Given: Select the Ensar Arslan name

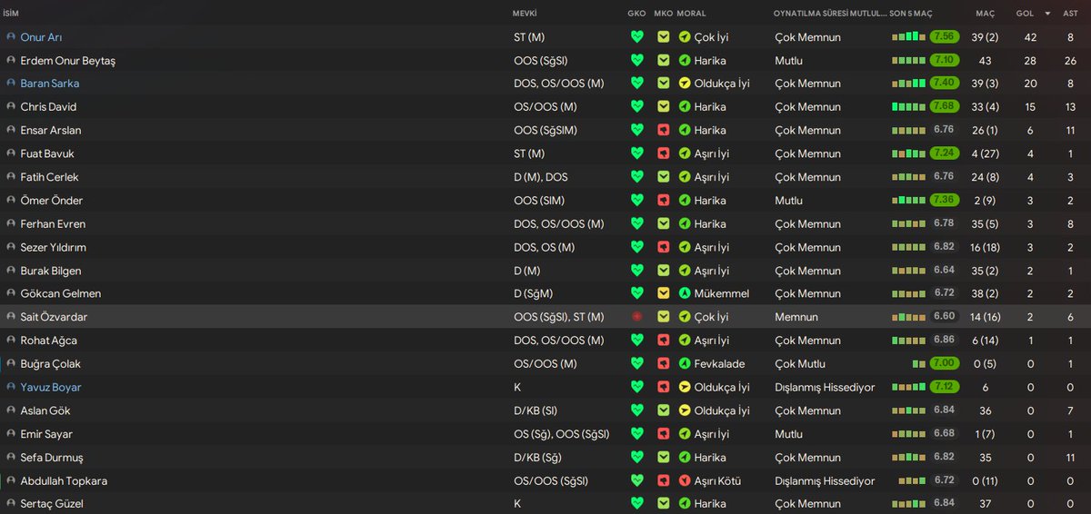Looking at the screenshot, I should 51,131.
